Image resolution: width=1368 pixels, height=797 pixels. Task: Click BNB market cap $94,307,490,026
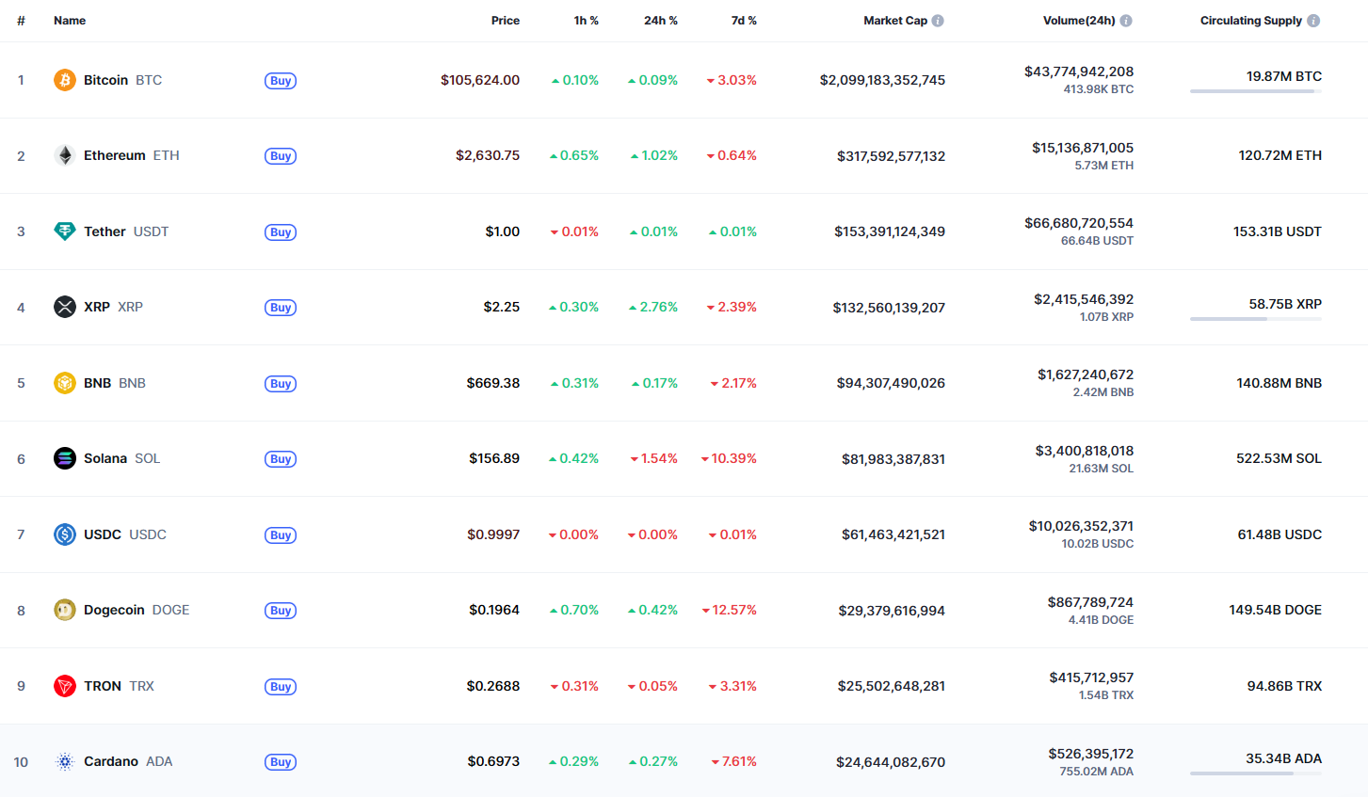tap(891, 383)
